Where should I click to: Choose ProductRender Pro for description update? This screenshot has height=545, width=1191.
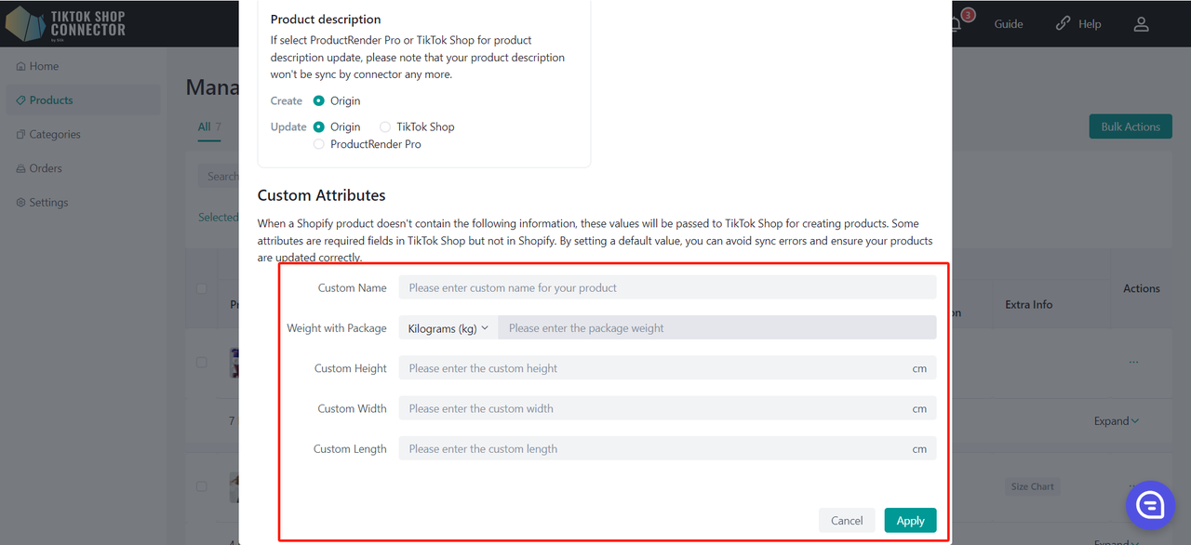coord(319,144)
